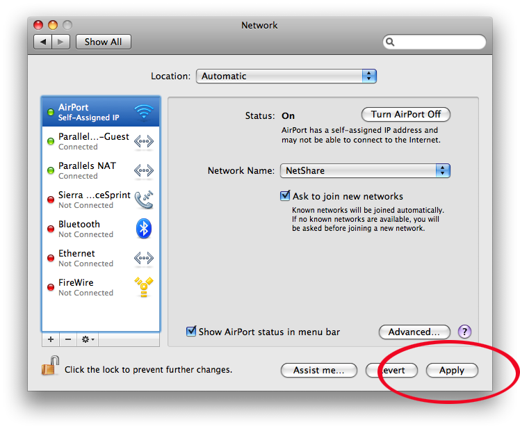Remove the service with the minus button
520x429 pixels.
click(68, 339)
